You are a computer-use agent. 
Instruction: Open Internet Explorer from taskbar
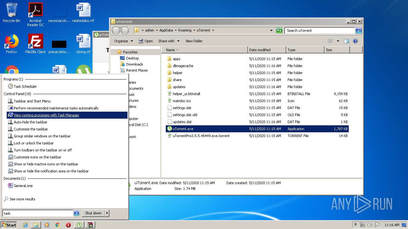click(25, 225)
